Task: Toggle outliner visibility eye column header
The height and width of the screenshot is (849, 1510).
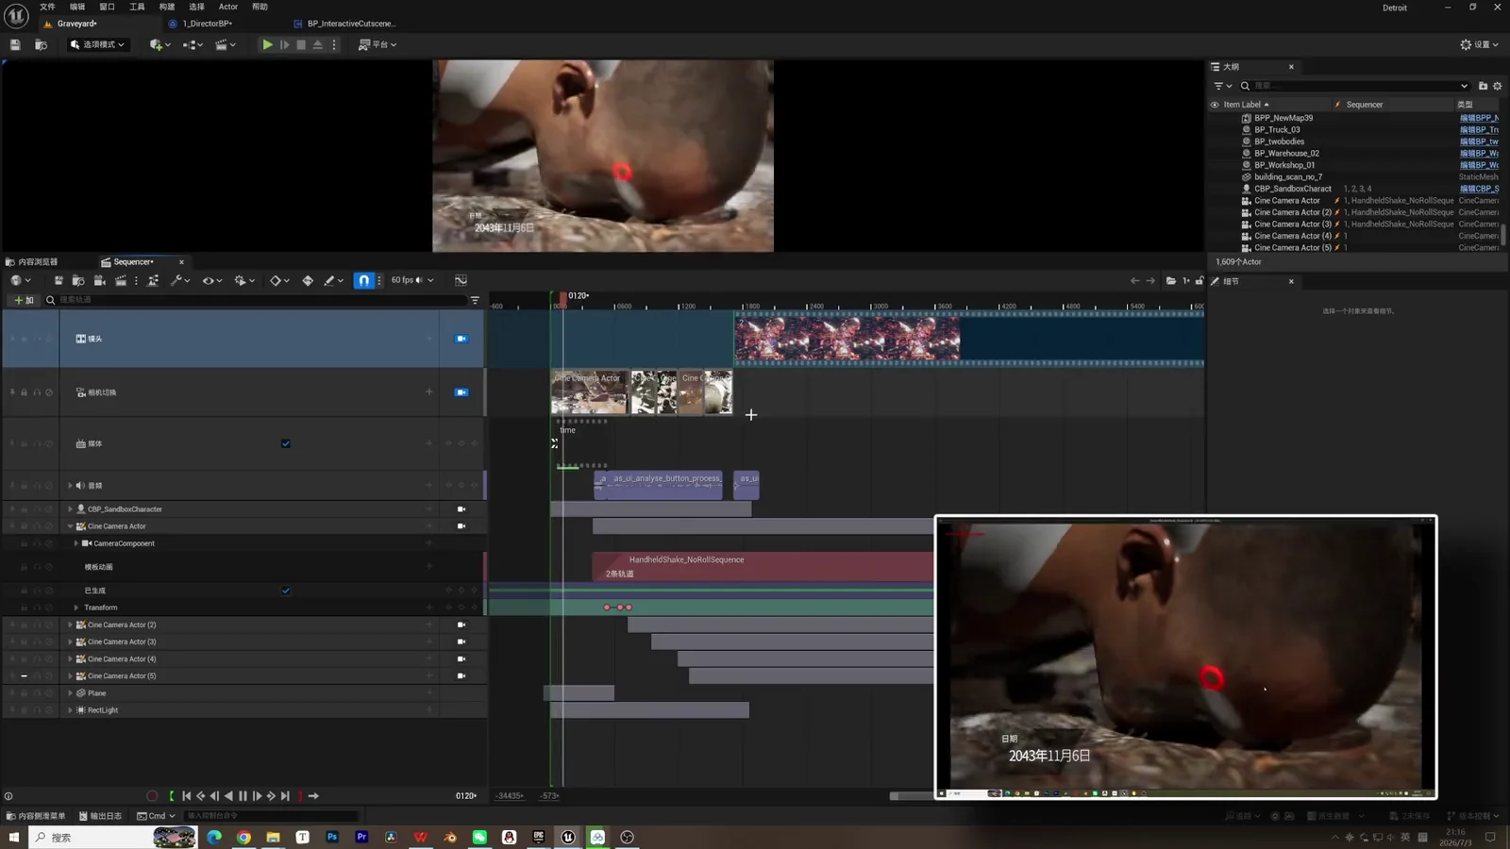Action: pyautogui.click(x=1215, y=105)
